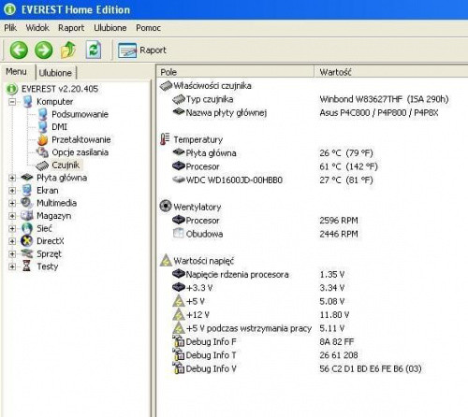Expand the Płyta główna tree node
The image size is (468, 417).
(x=12, y=178)
